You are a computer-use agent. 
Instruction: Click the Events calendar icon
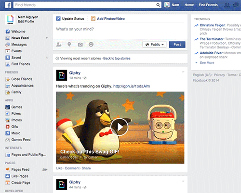[8, 51]
